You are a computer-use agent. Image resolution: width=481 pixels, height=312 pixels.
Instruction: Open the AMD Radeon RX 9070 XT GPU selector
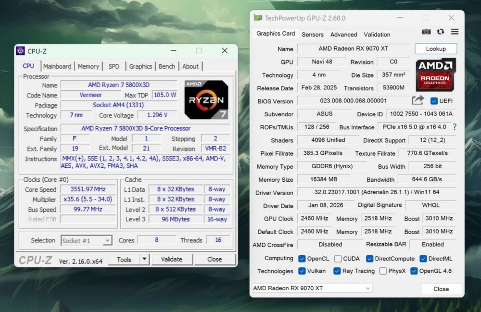[312, 288]
